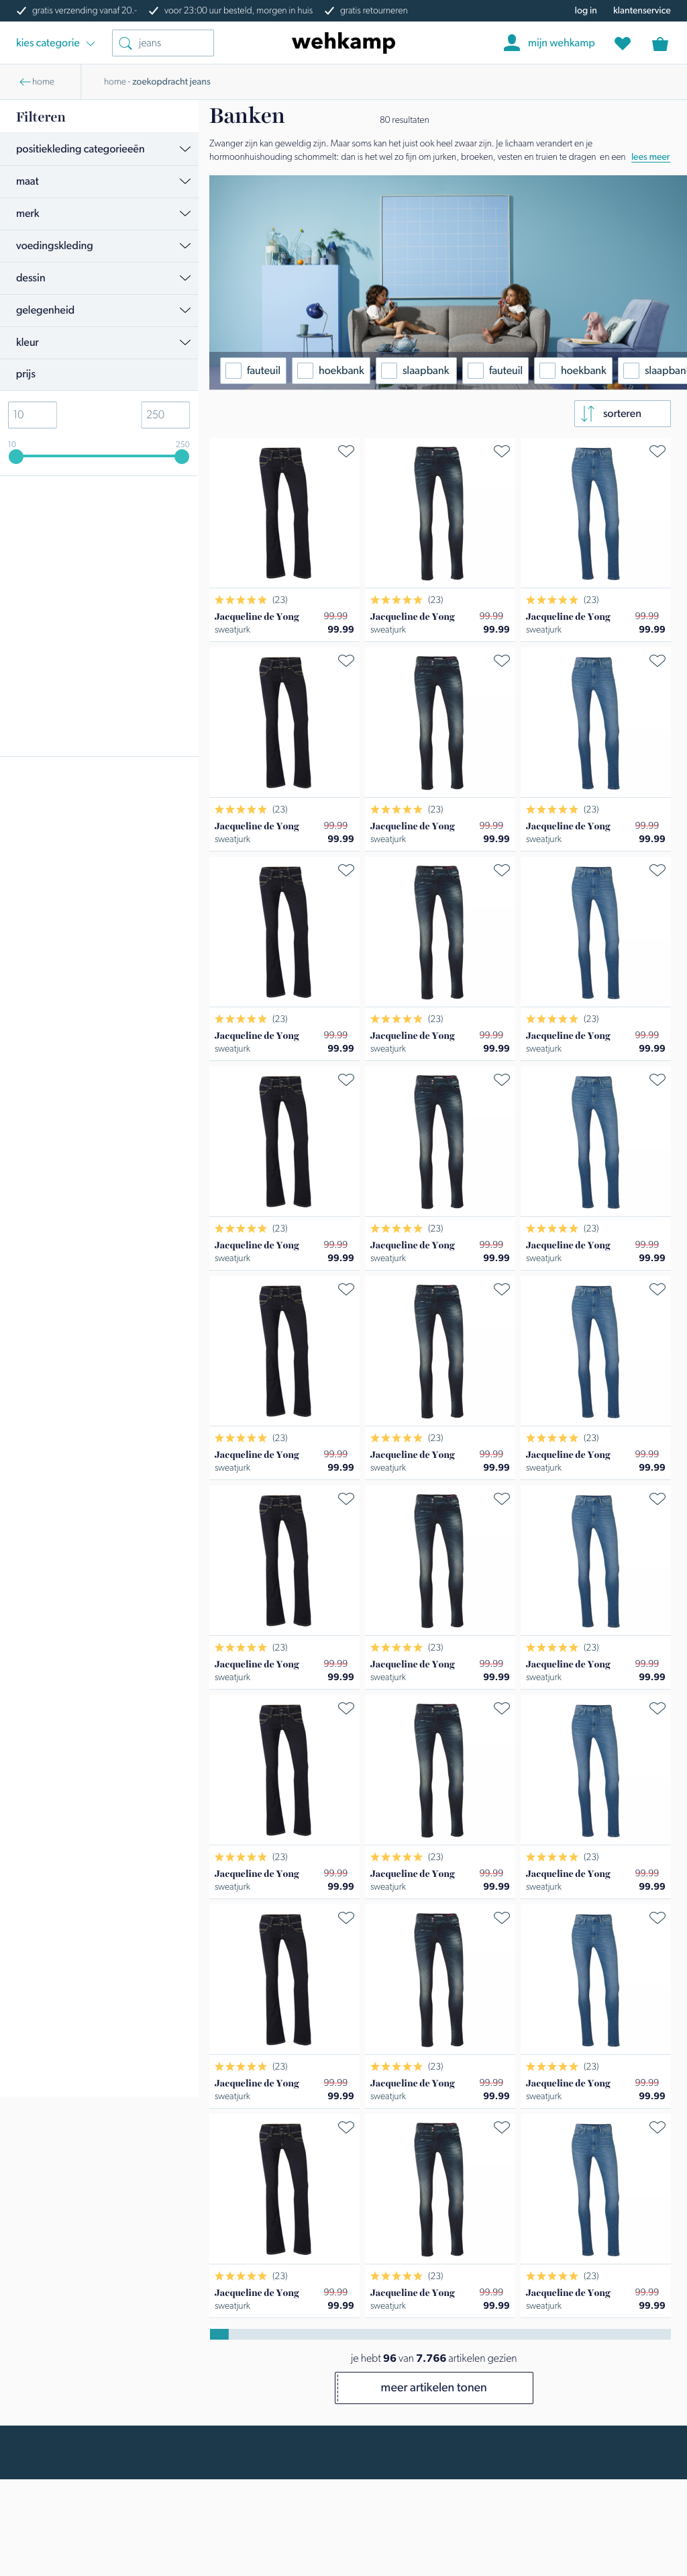Click the mijn wehkamp account icon

pyautogui.click(x=511, y=42)
